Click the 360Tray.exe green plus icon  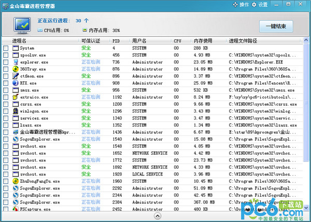coord(16,69)
